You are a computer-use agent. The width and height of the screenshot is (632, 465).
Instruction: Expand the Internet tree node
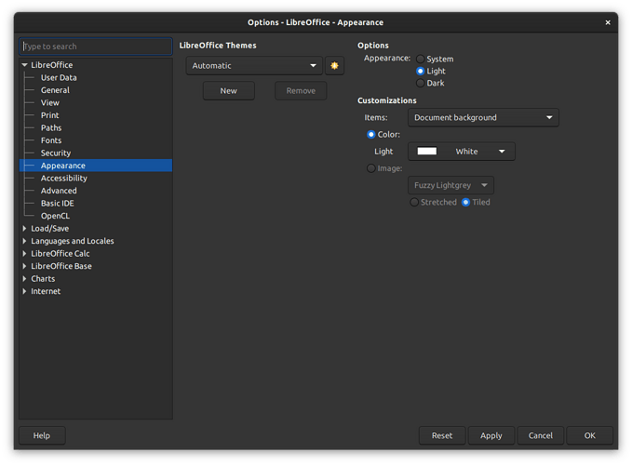[x=24, y=291]
